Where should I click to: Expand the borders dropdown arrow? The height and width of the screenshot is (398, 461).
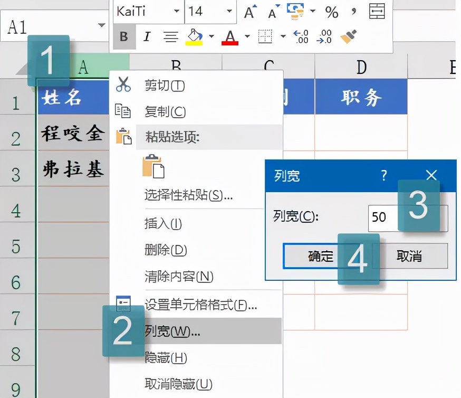[x=283, y=36]
